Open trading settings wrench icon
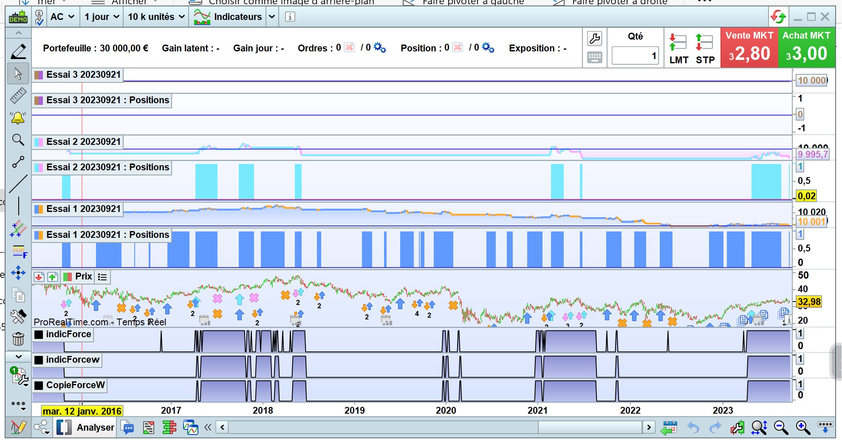The width and height of the screenshot is (842, 440). coord(594,39)
